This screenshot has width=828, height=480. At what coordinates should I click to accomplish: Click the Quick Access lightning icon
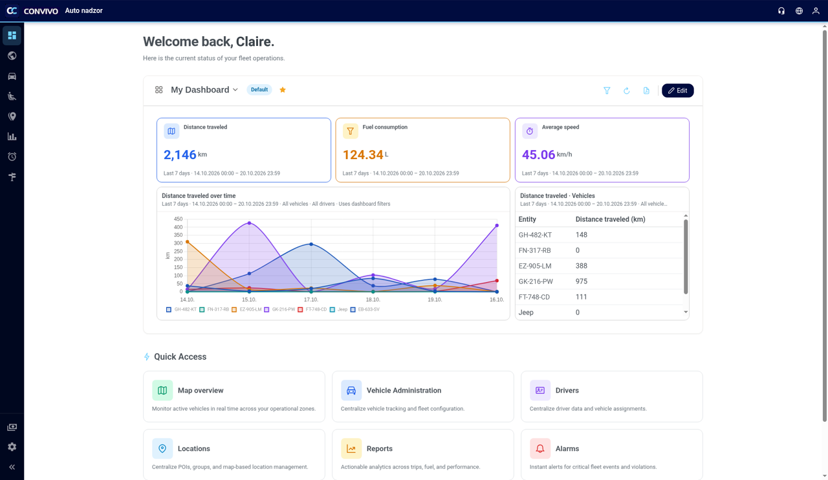click(x=147, y=357)
